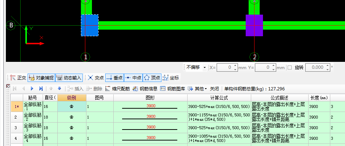Click axis label 2 circle

(255, 57)
